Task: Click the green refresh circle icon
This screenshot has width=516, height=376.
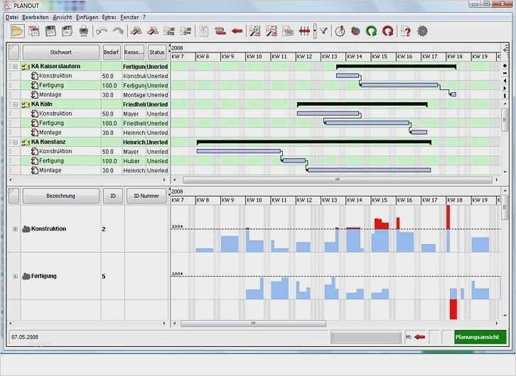Action: click(x=372, y=31)
